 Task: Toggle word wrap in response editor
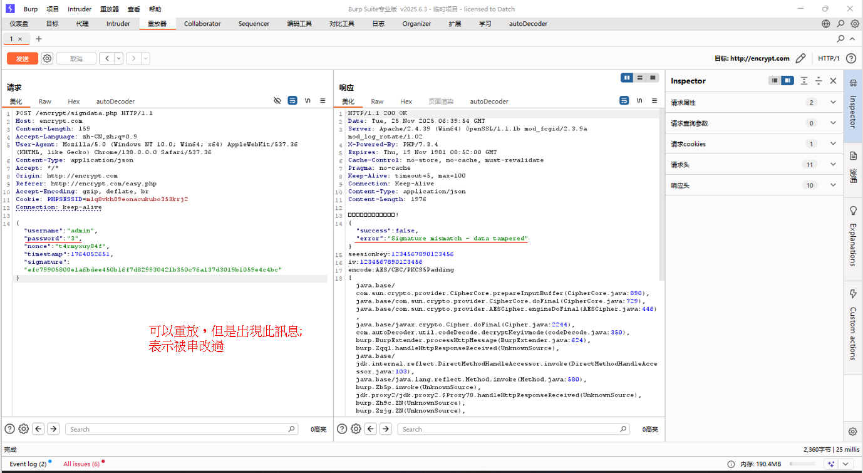pyautogui.click(x=624, y=100)
